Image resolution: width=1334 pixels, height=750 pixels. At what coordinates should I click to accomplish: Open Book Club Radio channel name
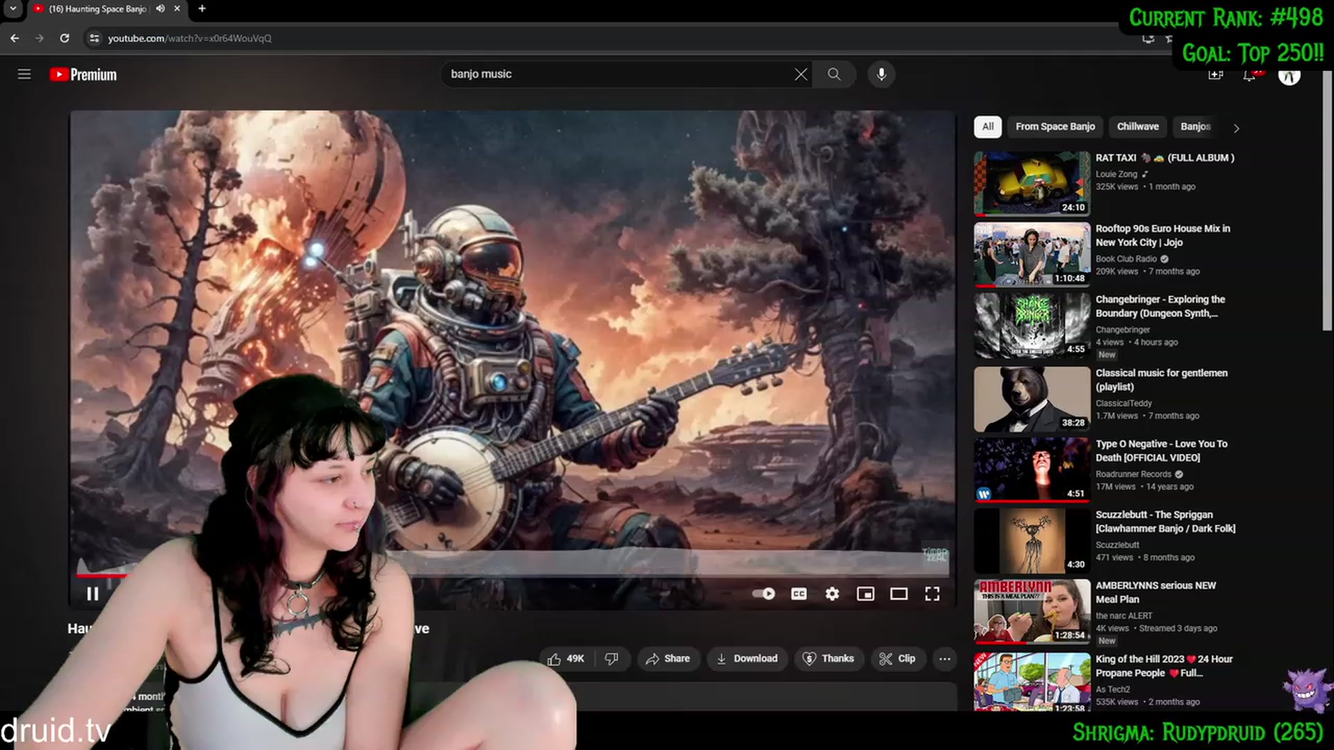1126,259
